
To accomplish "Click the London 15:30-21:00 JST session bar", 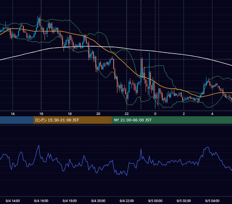I will pyautogui.click(x=72, y=120).
